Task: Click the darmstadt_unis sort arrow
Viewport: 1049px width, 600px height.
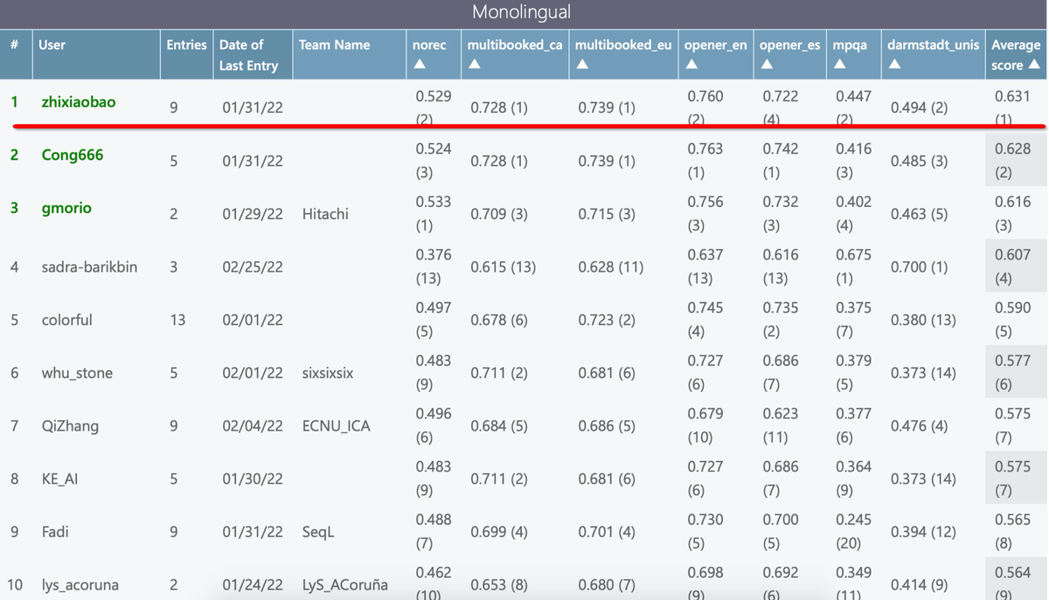Action: (894, 65)
